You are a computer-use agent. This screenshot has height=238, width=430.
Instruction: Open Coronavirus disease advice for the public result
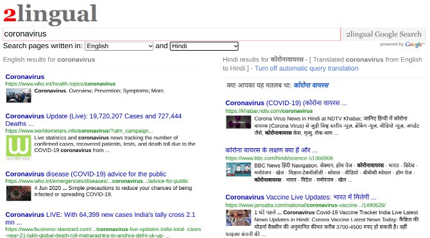85,174
